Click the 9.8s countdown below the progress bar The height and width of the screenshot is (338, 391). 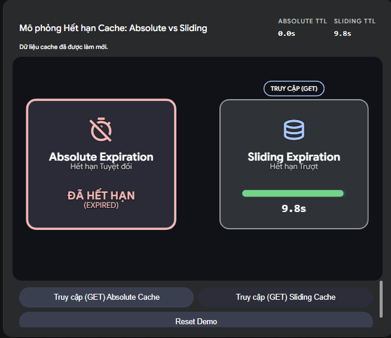point(294,208)
